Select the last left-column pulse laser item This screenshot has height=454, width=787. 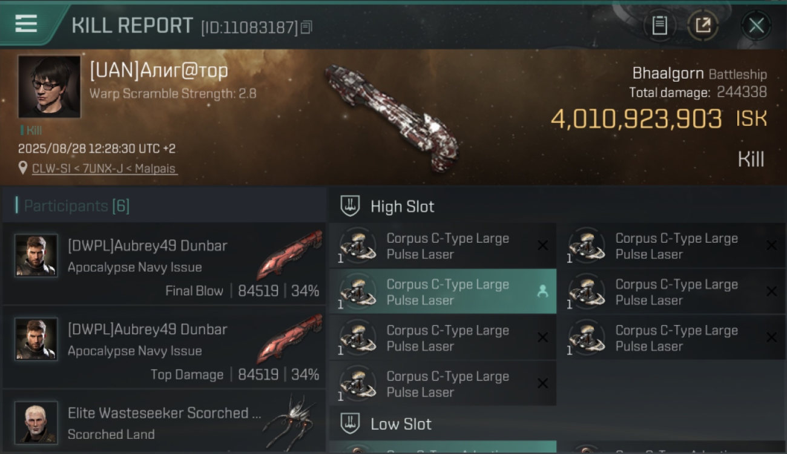(x=443, y=384)
